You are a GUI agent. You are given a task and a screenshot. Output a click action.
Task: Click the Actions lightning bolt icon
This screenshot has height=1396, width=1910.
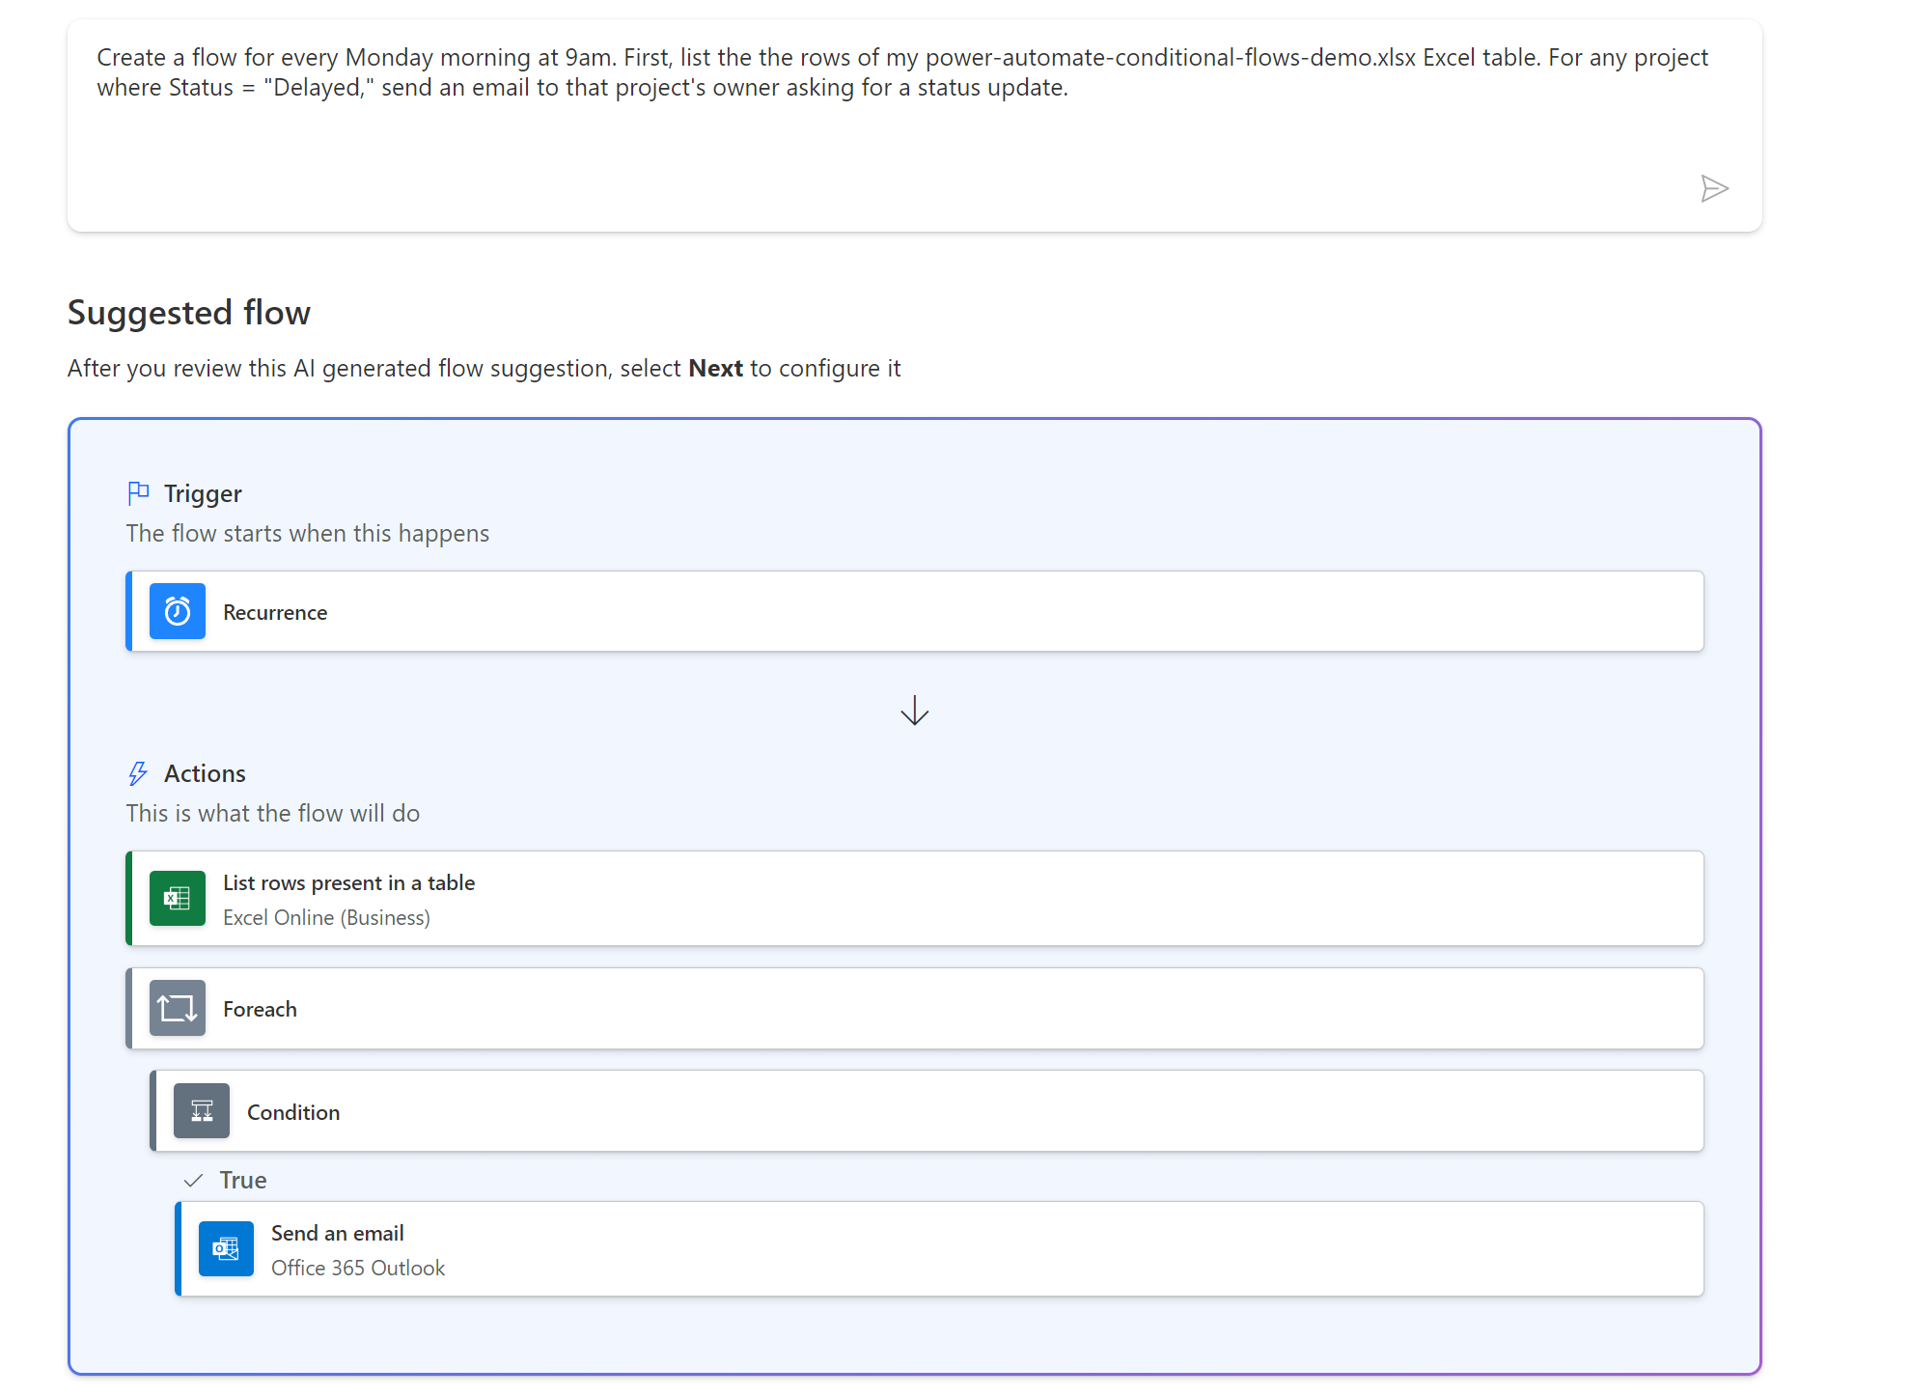click(x=138, y=773)
